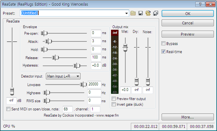Click the Wet output fader handle

click(x=125, y=47)
